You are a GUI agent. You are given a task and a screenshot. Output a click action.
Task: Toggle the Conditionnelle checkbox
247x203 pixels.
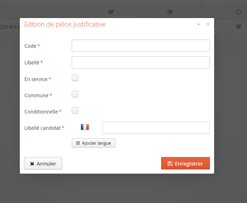[75, 111]
